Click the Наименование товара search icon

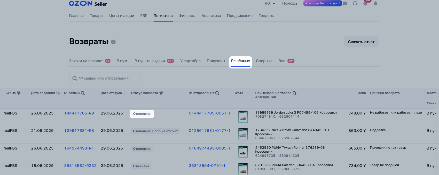tap(294, 93)
